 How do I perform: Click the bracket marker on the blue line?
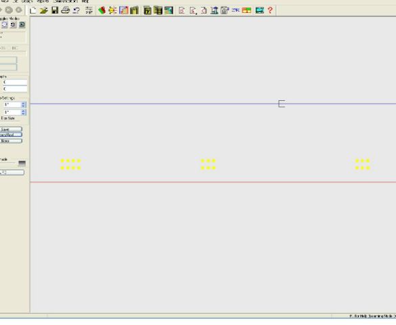click(x=282, y=104)
